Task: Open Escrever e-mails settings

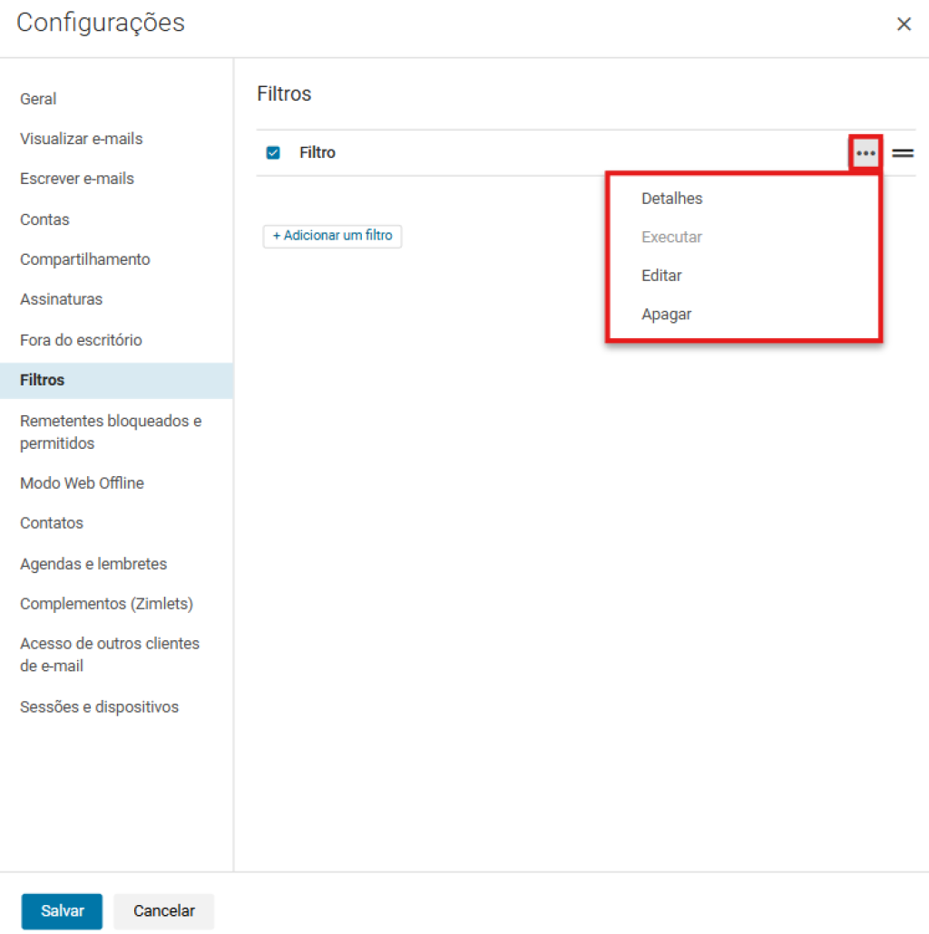Action: pyautogui.click(x=77, y=179)
